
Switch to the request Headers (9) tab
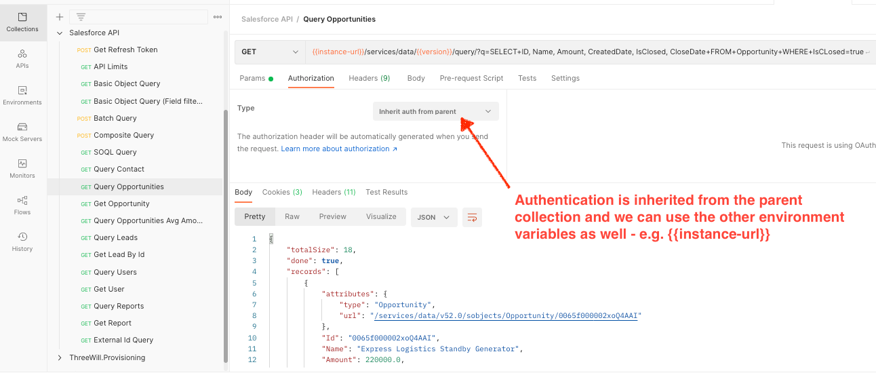click(370, 78)
